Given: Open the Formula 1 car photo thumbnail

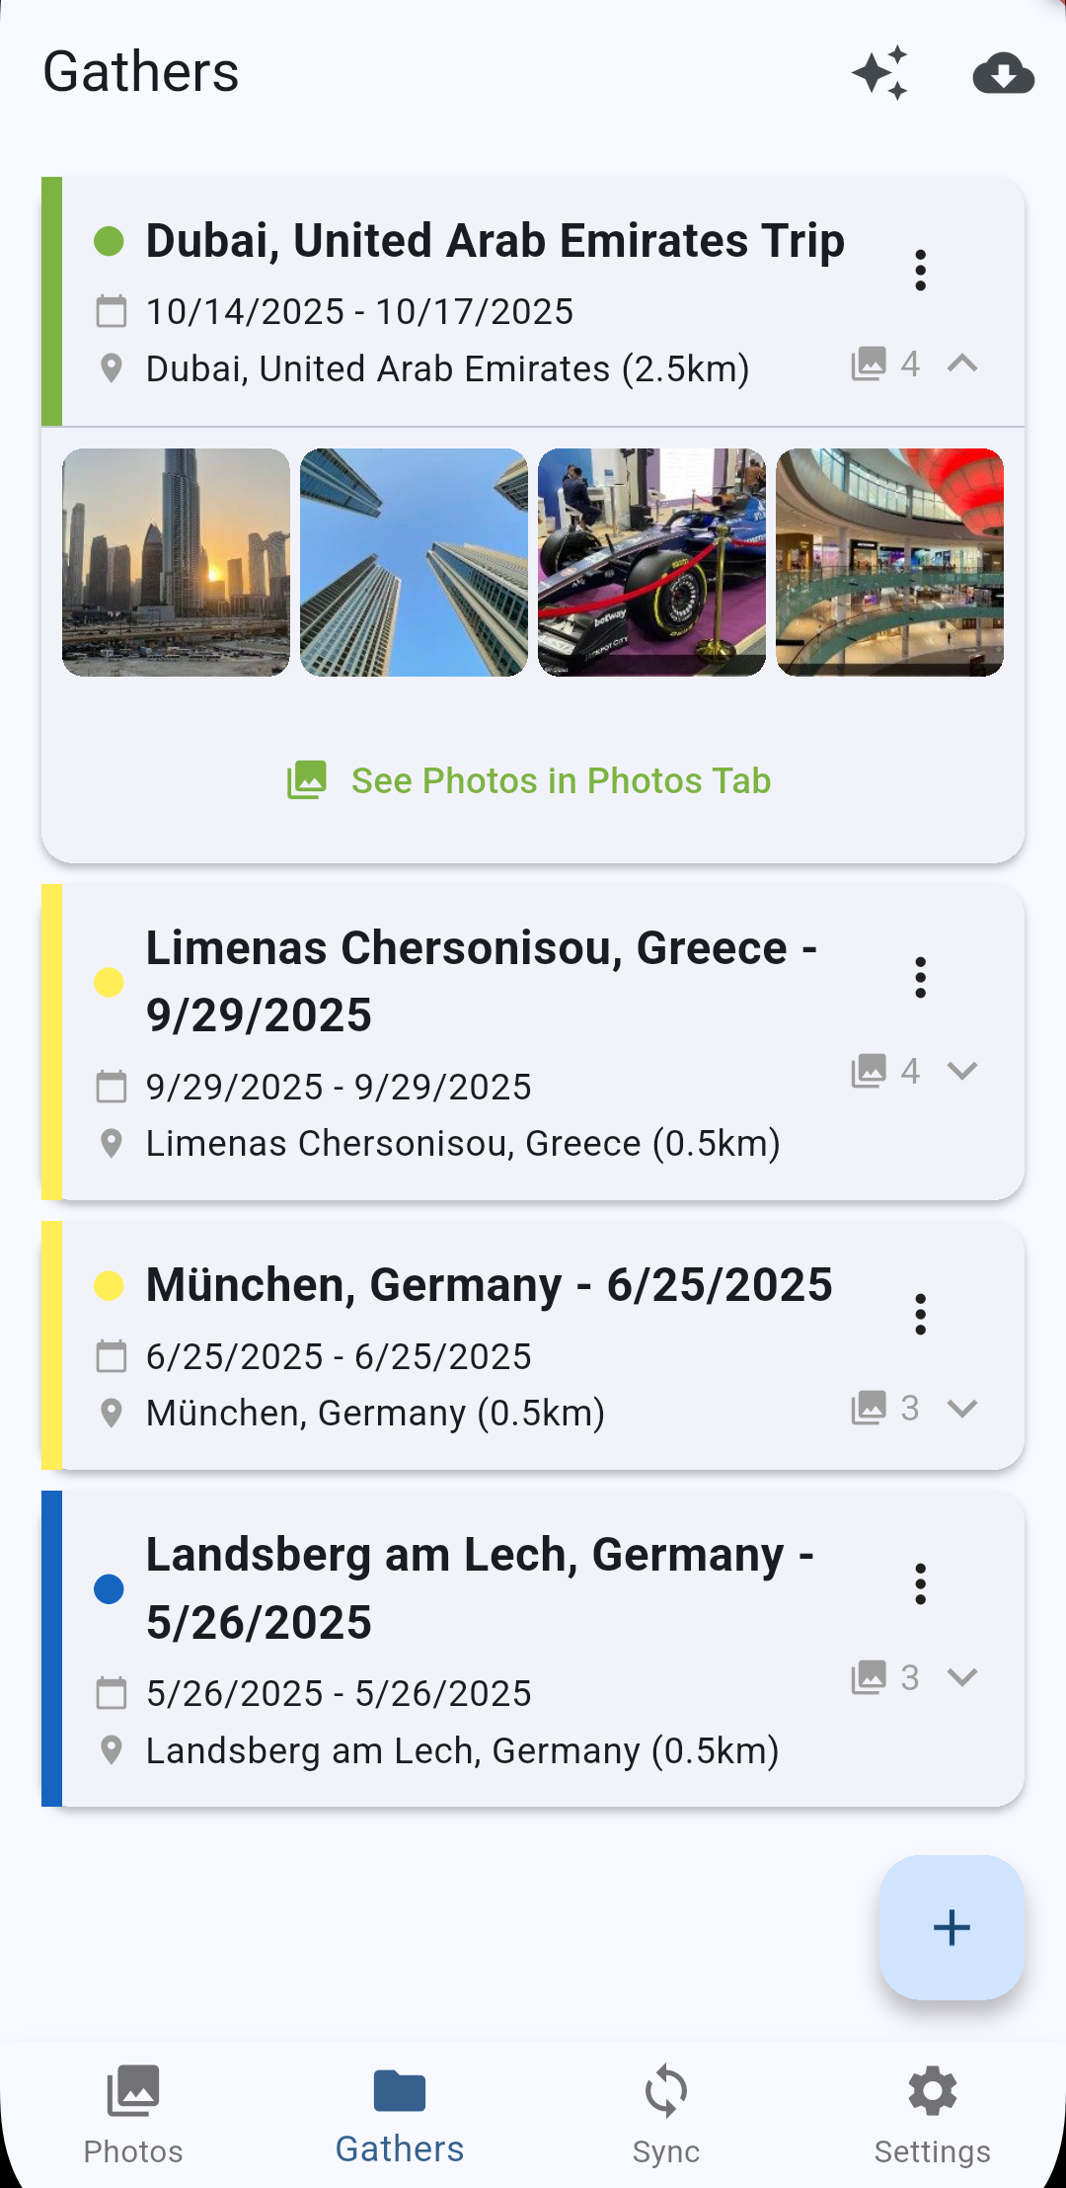Looking at the screenshot, I should pyautogui.click(x=651, y=562).
